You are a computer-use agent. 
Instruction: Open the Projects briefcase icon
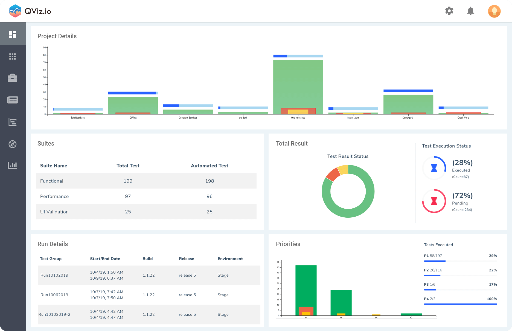pyautogui.click(x=13, y=78)
